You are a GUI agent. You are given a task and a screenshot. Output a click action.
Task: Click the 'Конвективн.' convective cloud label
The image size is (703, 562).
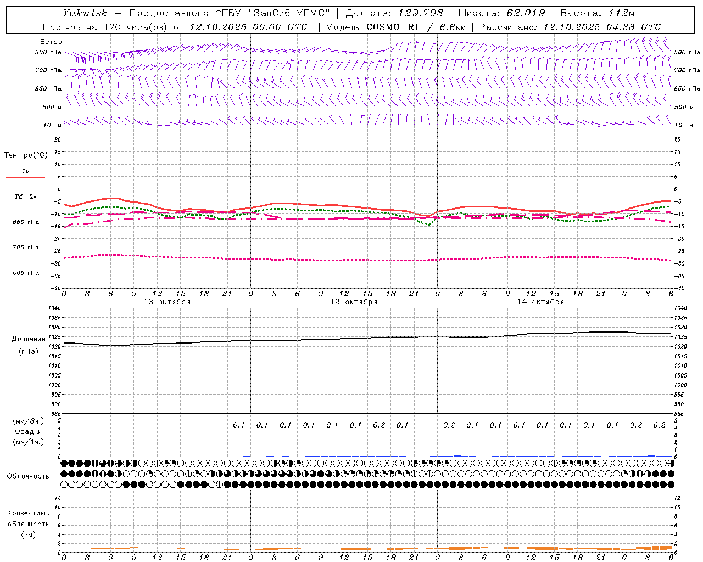28,513
